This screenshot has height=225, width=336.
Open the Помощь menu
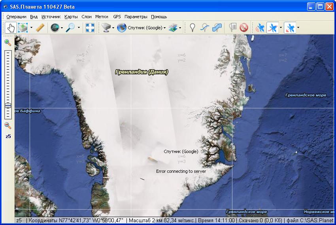(x=159, y=17)
